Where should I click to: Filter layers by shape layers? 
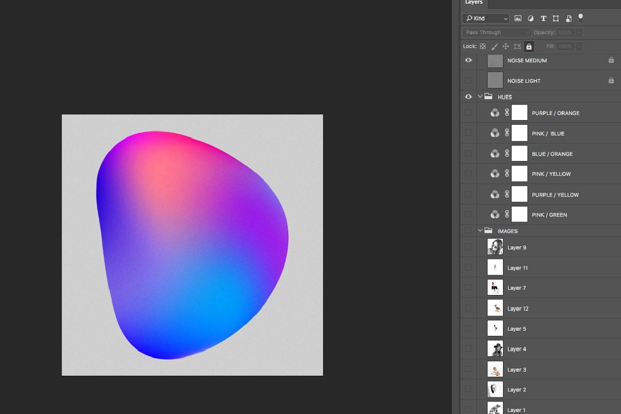pos(556,19)
